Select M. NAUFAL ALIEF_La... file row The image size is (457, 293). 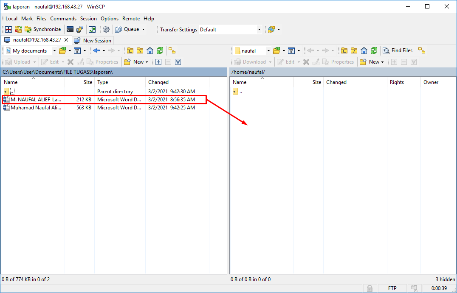[x=104, y=100]
